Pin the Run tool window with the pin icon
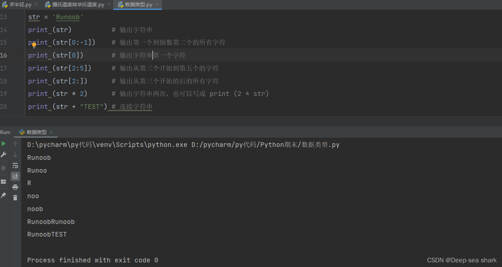Image resolution: width=502 pixels, height=267 pixels. (3, 195)
